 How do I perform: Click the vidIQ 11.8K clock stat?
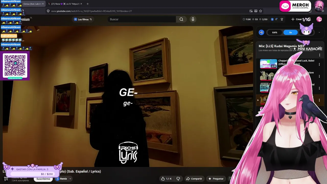(247, 19)
